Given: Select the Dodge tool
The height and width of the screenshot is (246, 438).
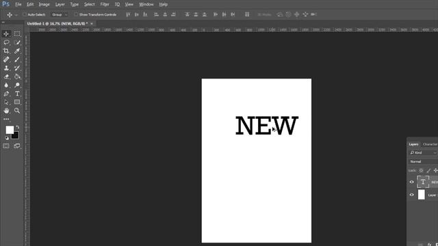Looking at the screenshot, I should tap(17, 85).
